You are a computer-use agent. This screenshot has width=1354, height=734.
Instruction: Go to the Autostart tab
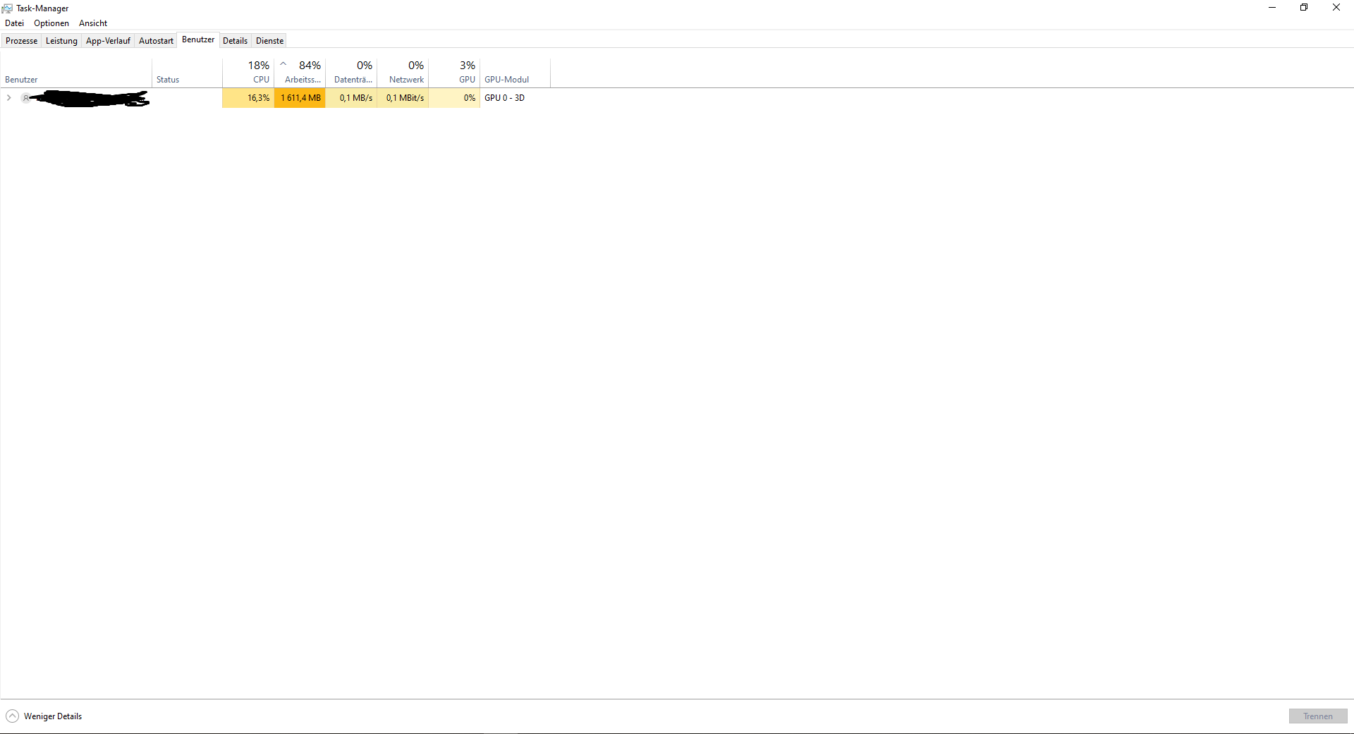pyautogui.click(x=157, y=41)
